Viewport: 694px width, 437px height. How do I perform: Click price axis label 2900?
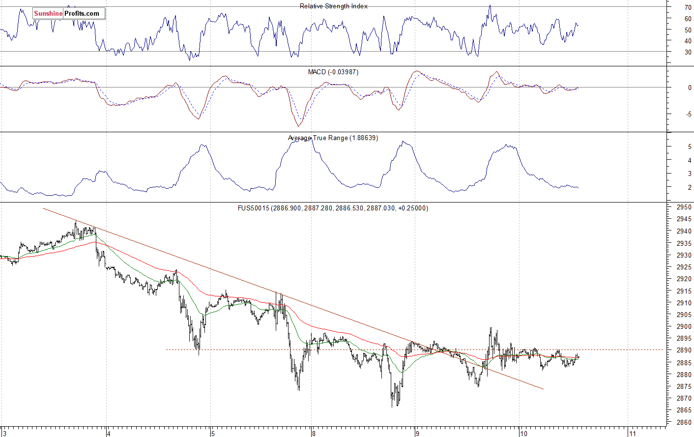[684, 327]
